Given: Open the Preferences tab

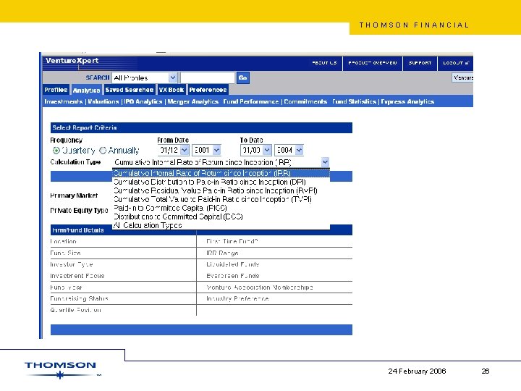Looking at the screenshot, I should pos(208,90).
